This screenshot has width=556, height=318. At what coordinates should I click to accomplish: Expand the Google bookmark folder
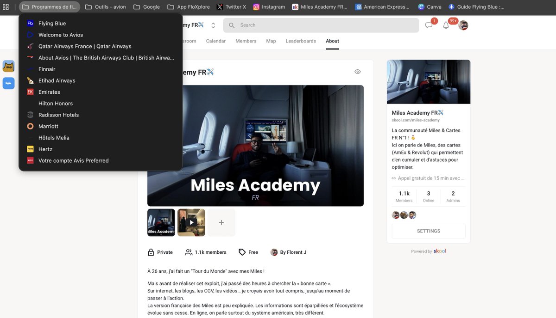click(x=147, y=7)
